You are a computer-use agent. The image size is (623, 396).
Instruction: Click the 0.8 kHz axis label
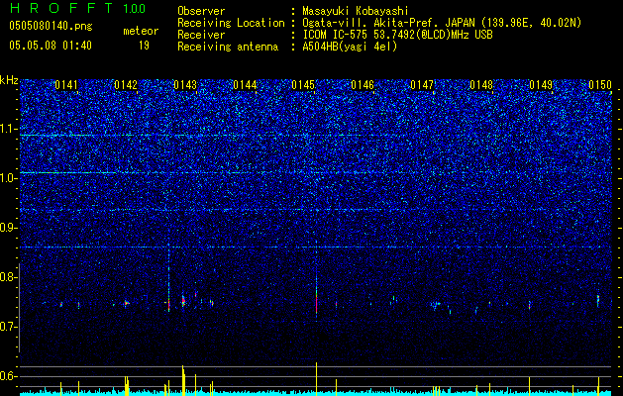(x=9, y=277)
